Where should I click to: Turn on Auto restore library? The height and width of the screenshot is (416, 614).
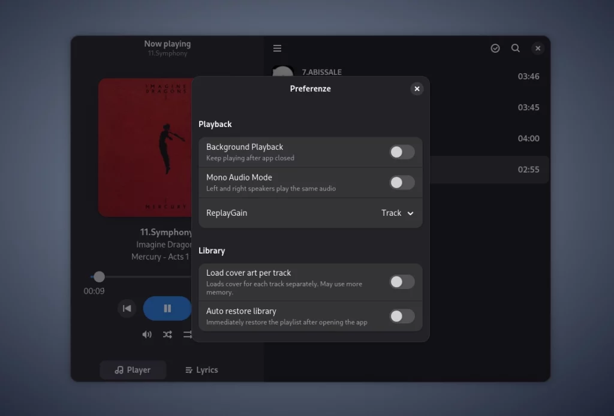click(x=402, y=316)
